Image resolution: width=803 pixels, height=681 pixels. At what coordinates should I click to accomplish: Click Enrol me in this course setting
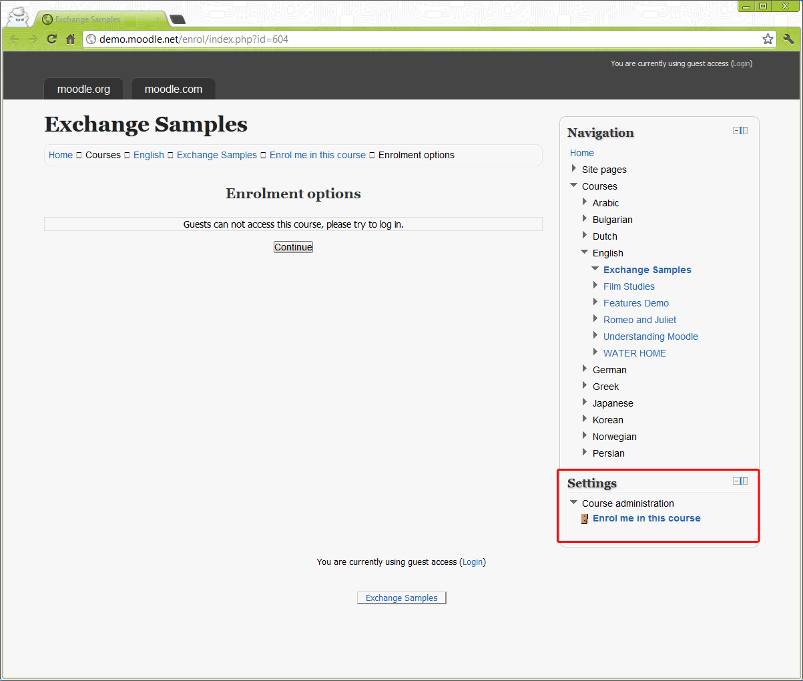pos(647,518)
